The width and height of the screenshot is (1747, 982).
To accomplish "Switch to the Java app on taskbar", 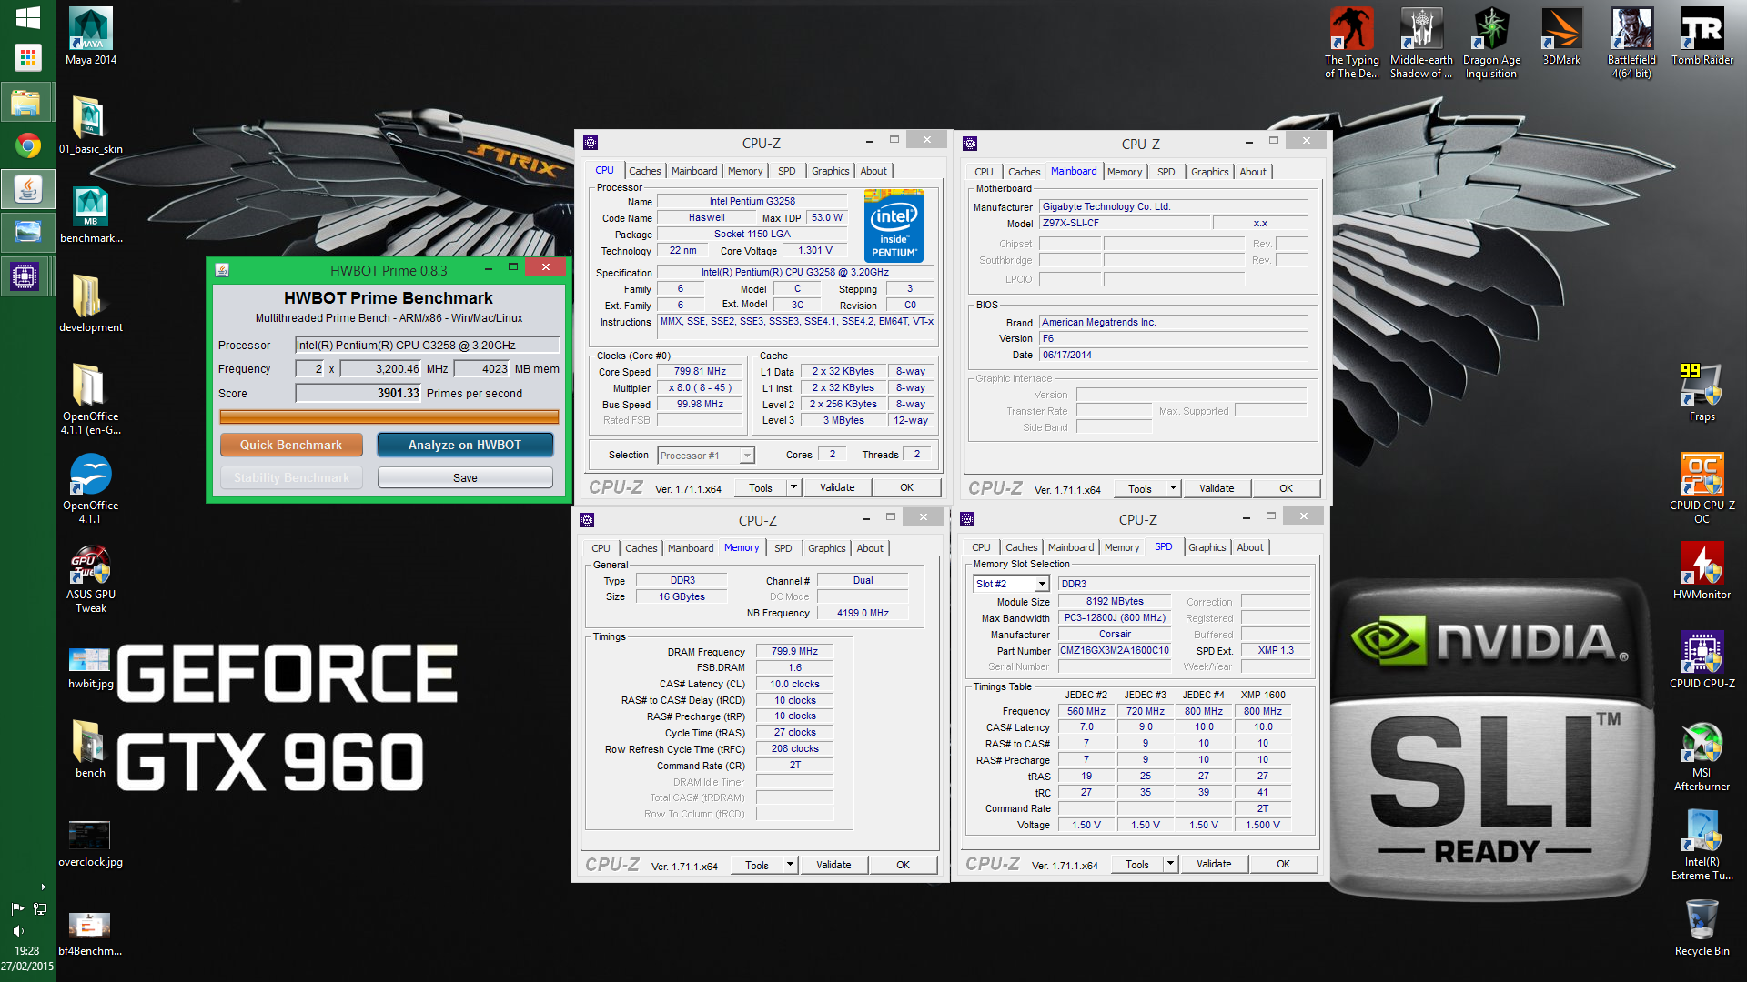I will 27,189.
